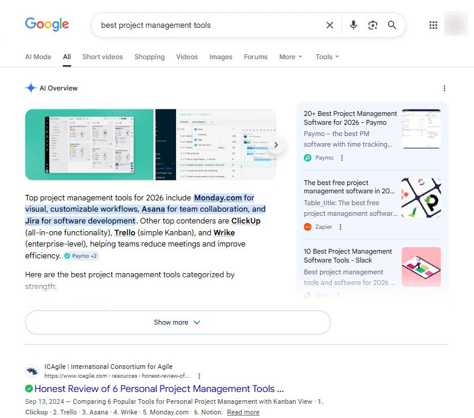Open options menu beside Paymo source

click(x=342, y=158)
